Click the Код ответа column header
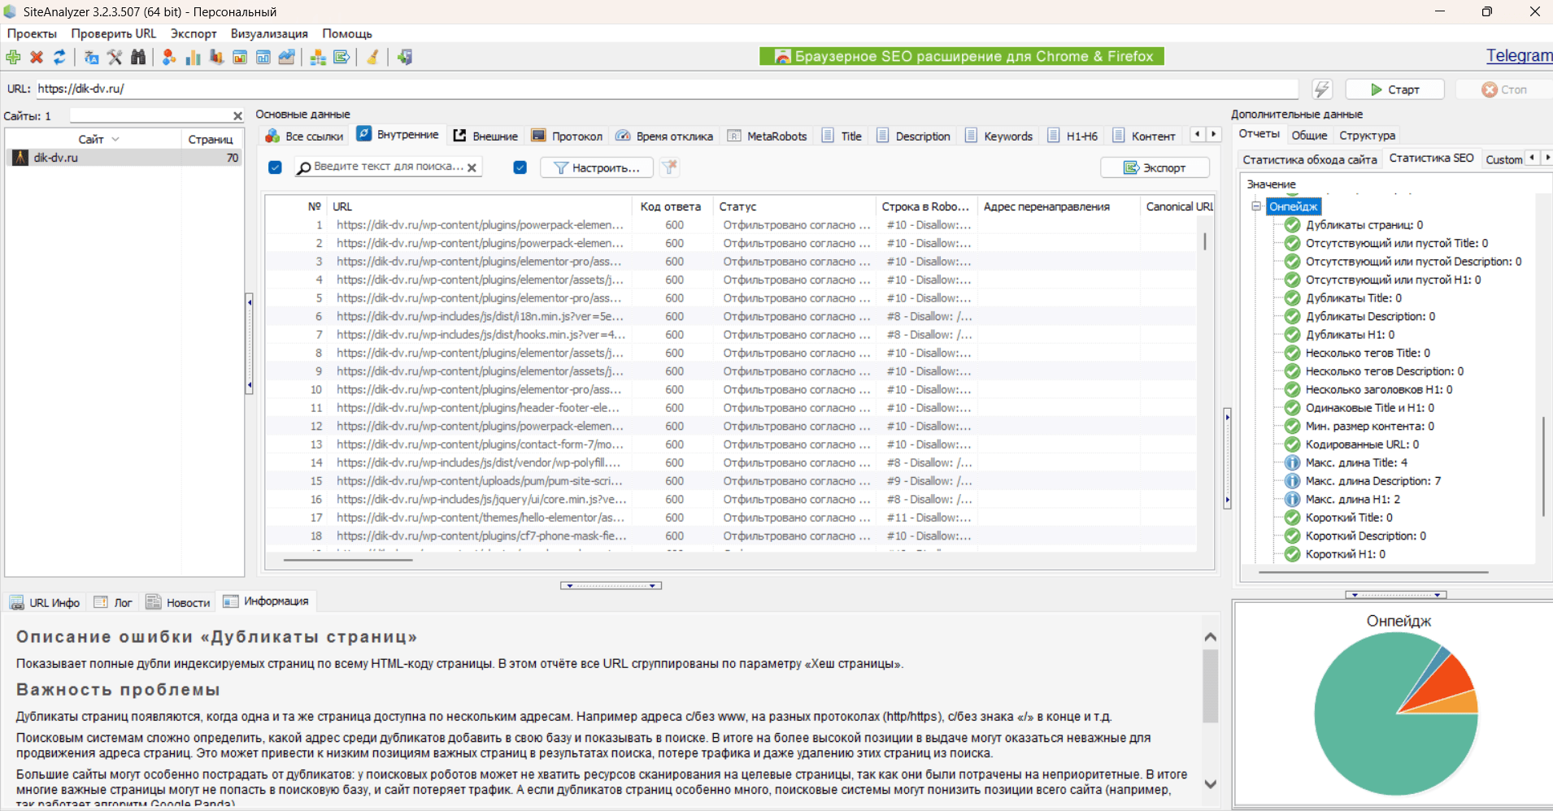The height and width of the screenshot is (811, 1553). (671, 206)
